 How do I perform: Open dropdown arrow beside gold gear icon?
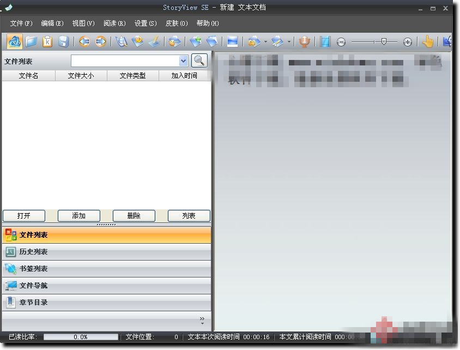coord(265,41)
